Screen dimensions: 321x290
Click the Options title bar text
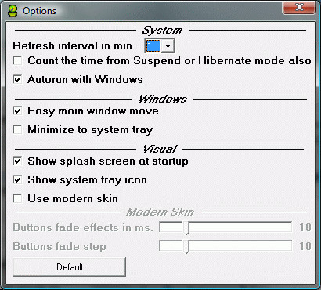coord(39,11)
